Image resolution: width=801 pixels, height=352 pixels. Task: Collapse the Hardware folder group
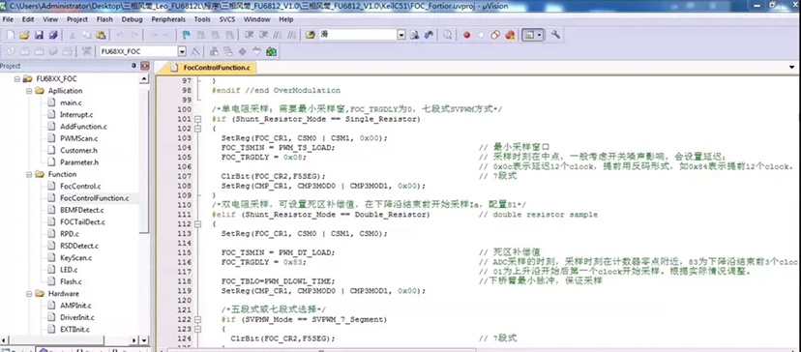(29, 294)
